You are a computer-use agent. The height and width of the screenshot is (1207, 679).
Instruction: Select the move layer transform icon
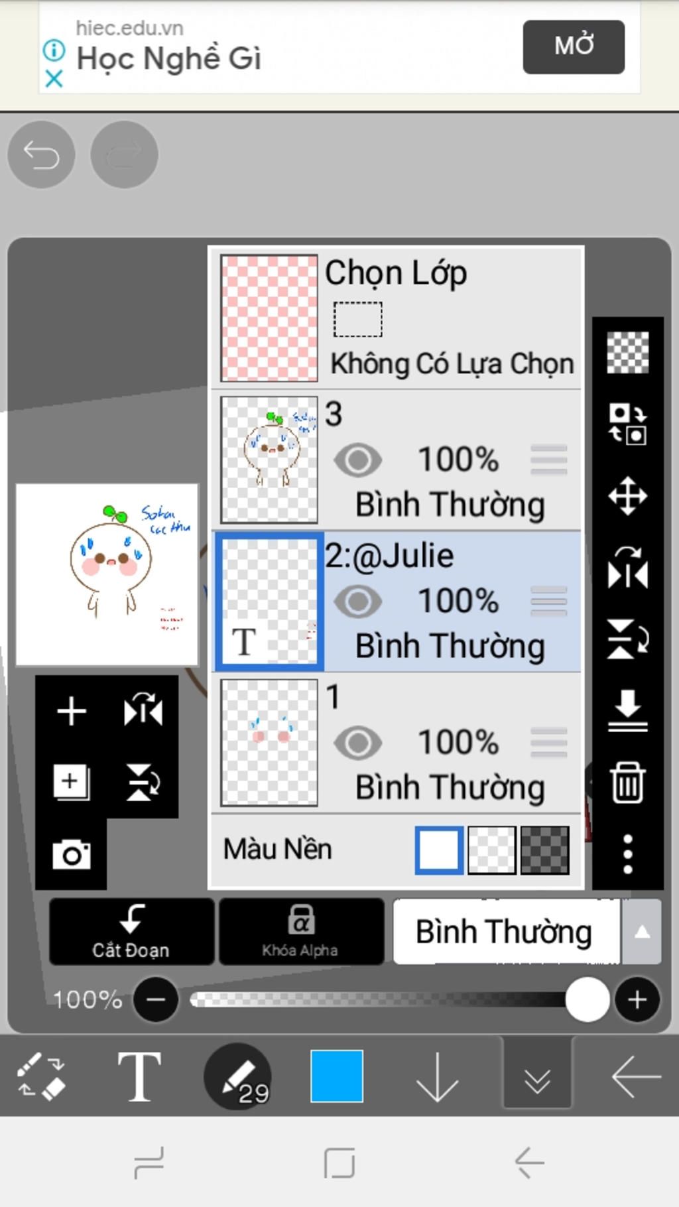click(627, 495)
